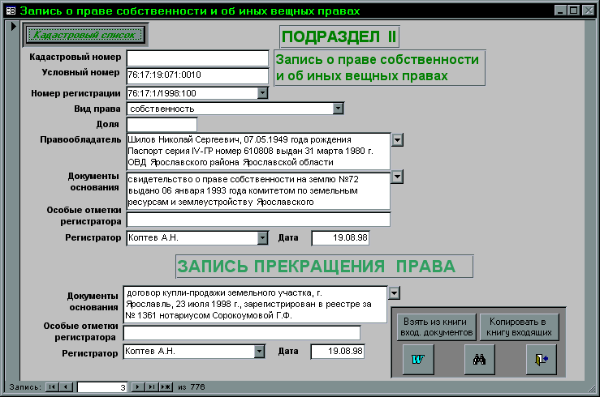Click the binoculars search button

tap(480, 359)
